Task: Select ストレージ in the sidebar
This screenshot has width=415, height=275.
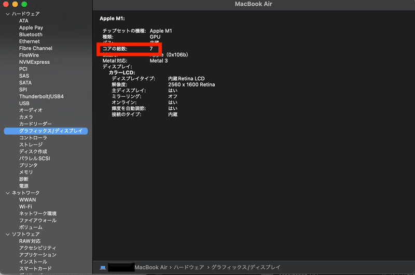Action: pyautogui.click(x=31, y=144)
